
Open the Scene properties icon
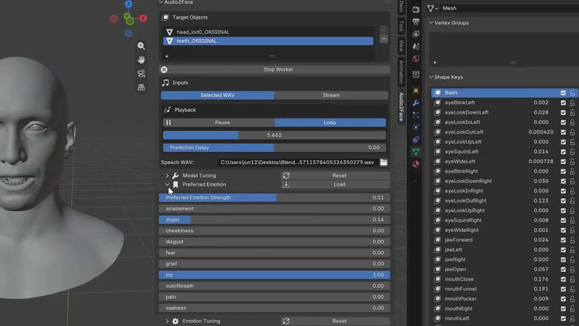point(416,46)
